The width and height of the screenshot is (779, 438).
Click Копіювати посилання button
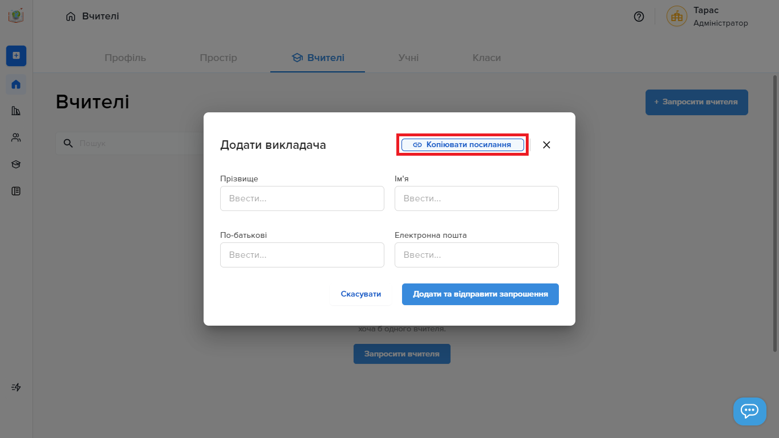pos(462,145)
